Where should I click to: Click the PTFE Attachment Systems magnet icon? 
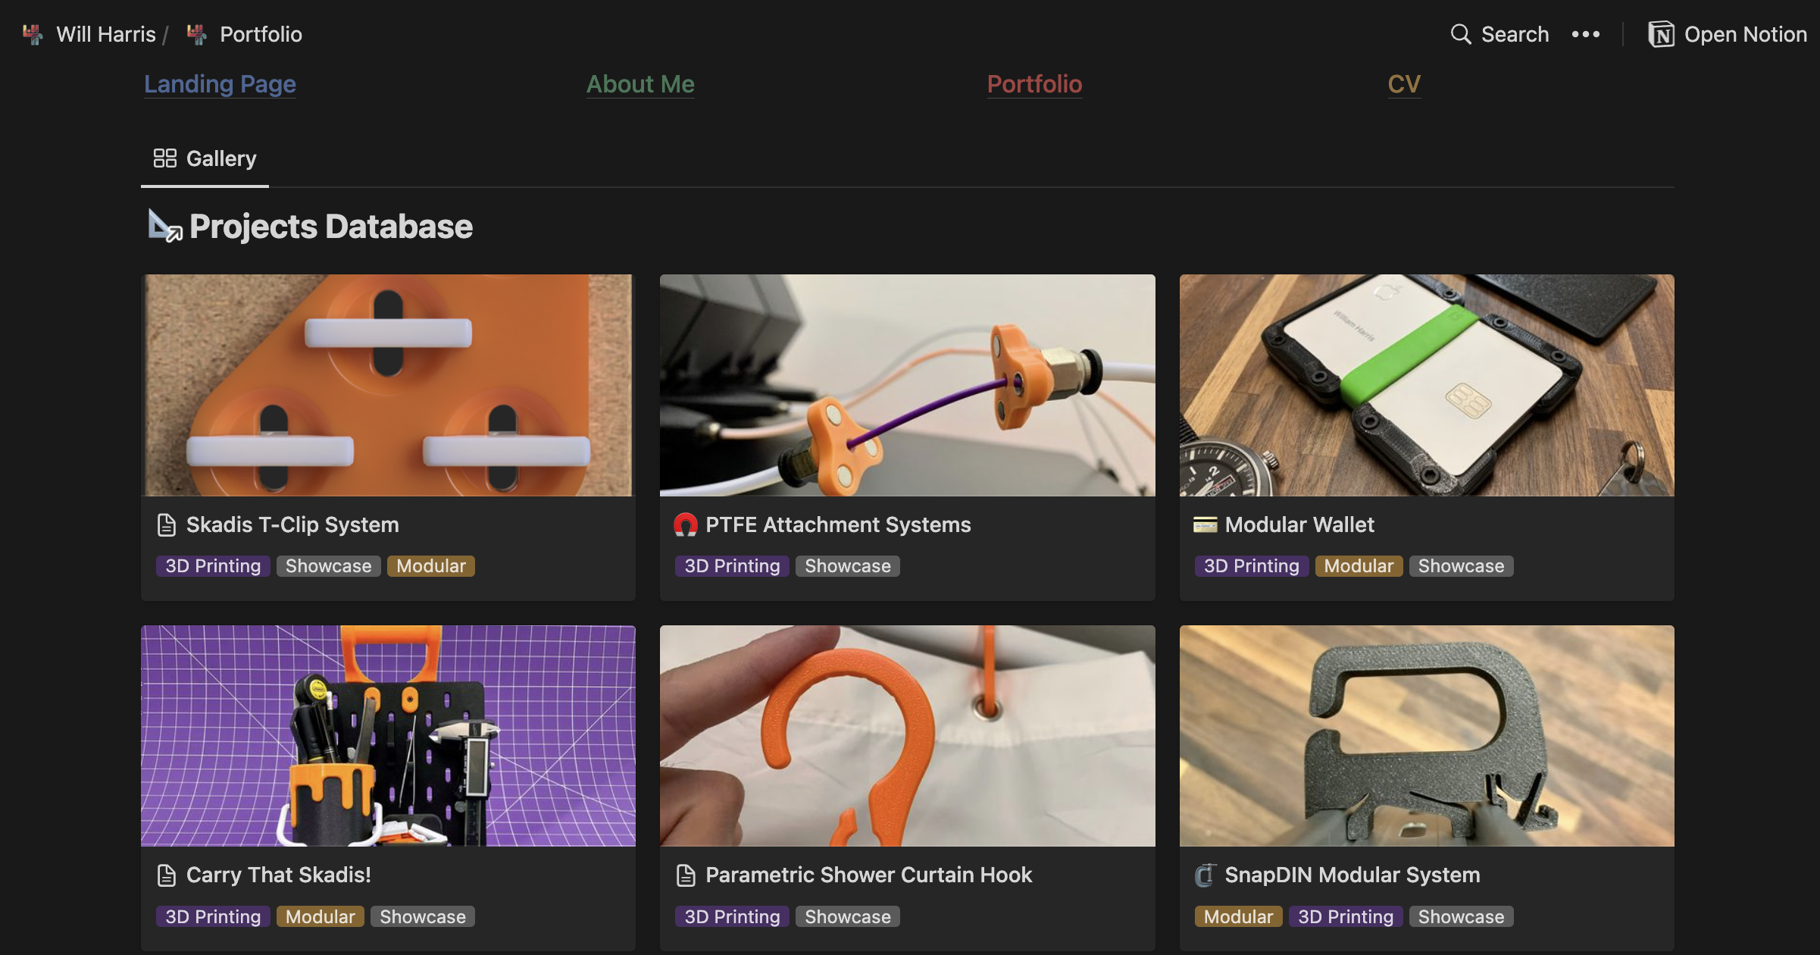coord(685,524)
